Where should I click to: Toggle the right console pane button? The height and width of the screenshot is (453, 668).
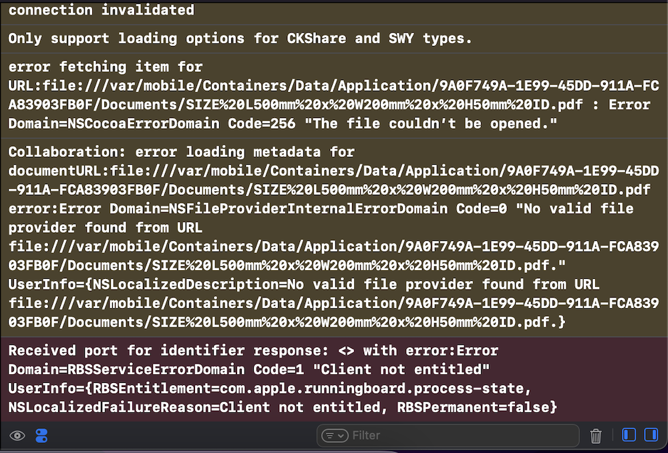pyautogui.click(x=651, y=435)
